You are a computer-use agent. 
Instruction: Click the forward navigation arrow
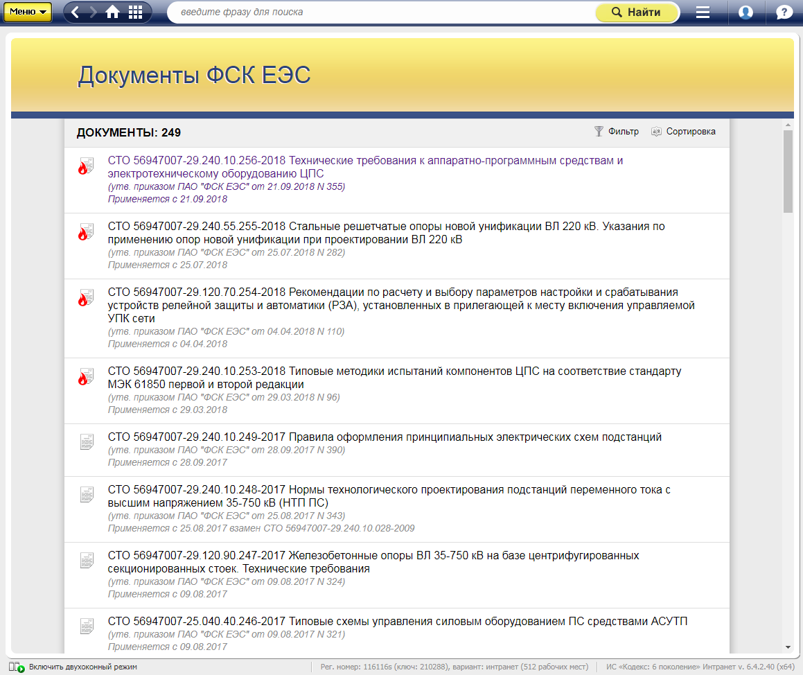(x=94, y=12)
